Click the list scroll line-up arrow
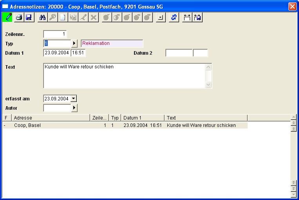 (x=294, y=117)
